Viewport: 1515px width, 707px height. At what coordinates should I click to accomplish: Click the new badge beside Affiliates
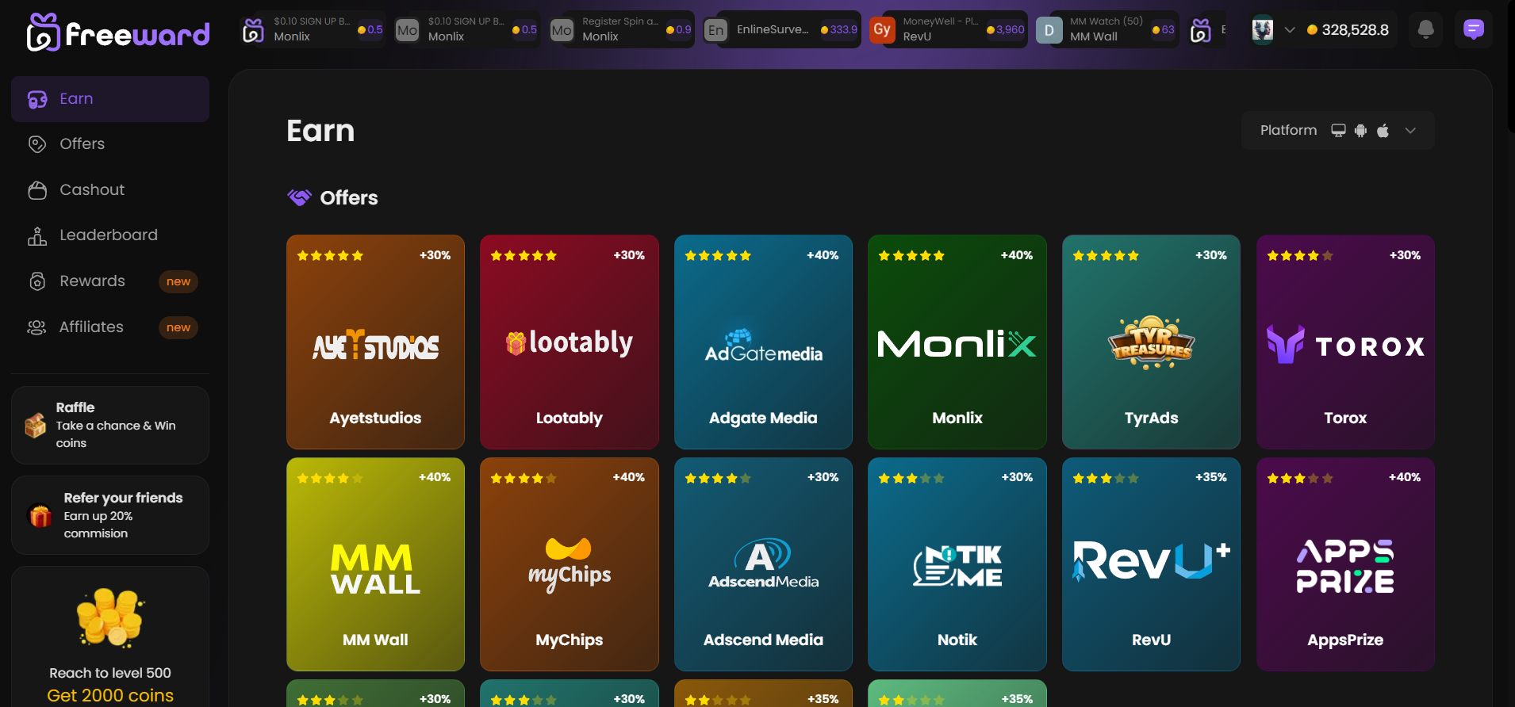[178, 327]
